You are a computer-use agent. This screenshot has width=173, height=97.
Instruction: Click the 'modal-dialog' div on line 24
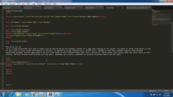(x=18, y=26)
